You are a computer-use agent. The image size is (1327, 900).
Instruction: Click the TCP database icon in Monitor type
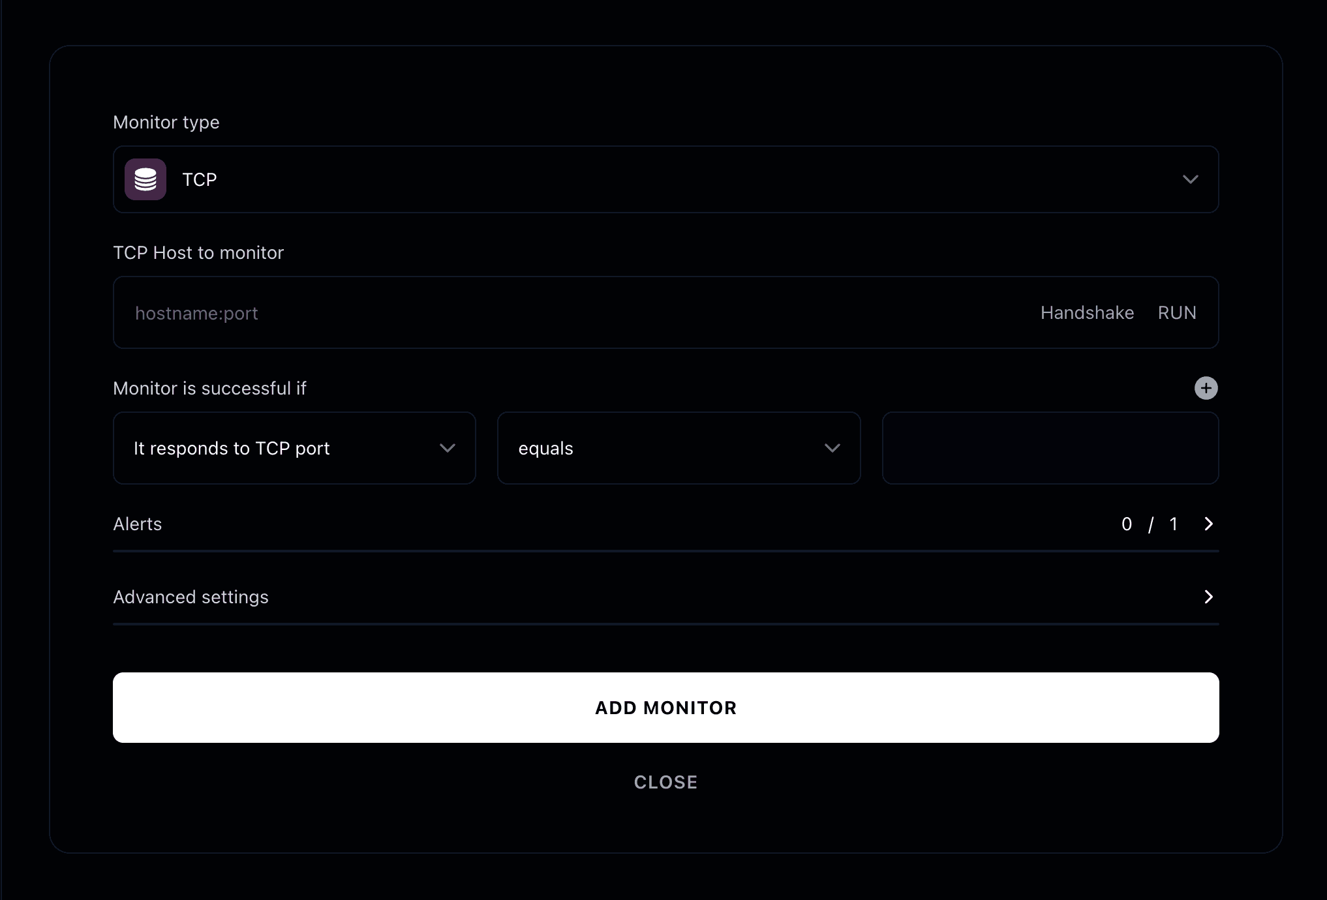(x=145, y=179)
